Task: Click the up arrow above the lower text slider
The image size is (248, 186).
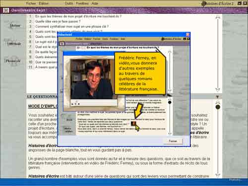Action: tap(218, 102)
